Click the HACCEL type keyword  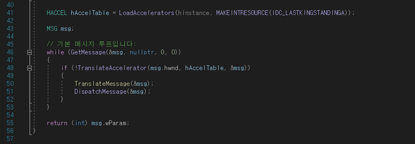[57, 13]
